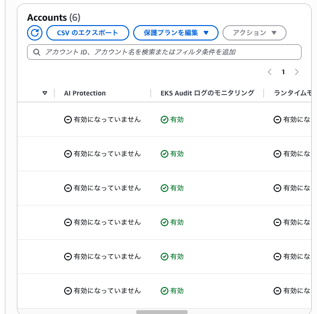Select page number 1
This screenshot has width=317, height=314.
tap(283, 72)
